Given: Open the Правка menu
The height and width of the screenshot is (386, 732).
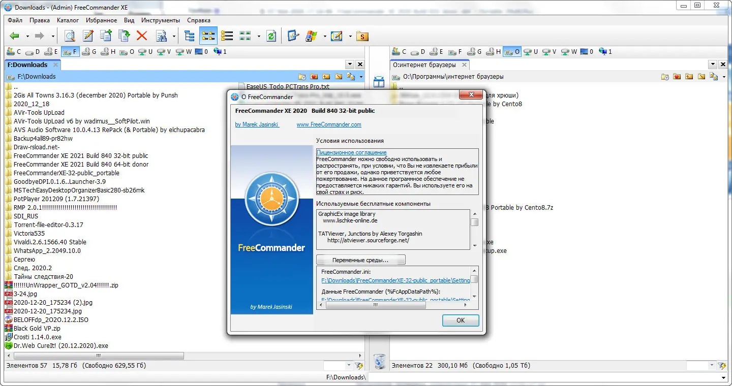Looking at the screenshot, I should pos(40,20).
